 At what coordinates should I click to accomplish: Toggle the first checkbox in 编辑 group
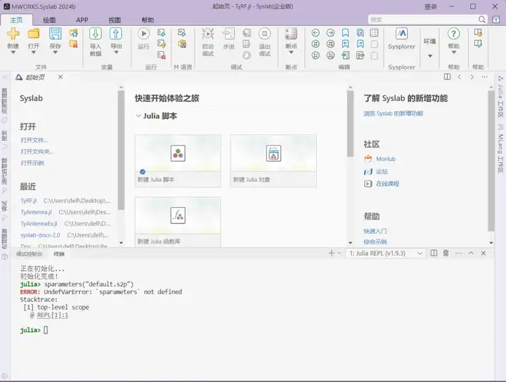pos(375,44)
